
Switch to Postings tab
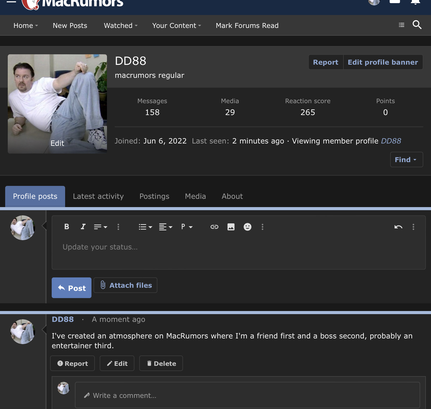coord(154,196)
